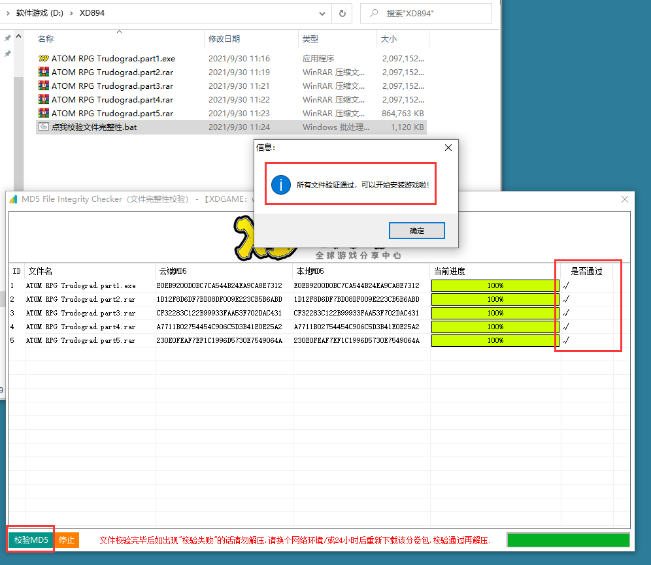Click the pass checkmark for part5.rar row
The width and height of the screenshot is (651, 565).
point(566,340)
